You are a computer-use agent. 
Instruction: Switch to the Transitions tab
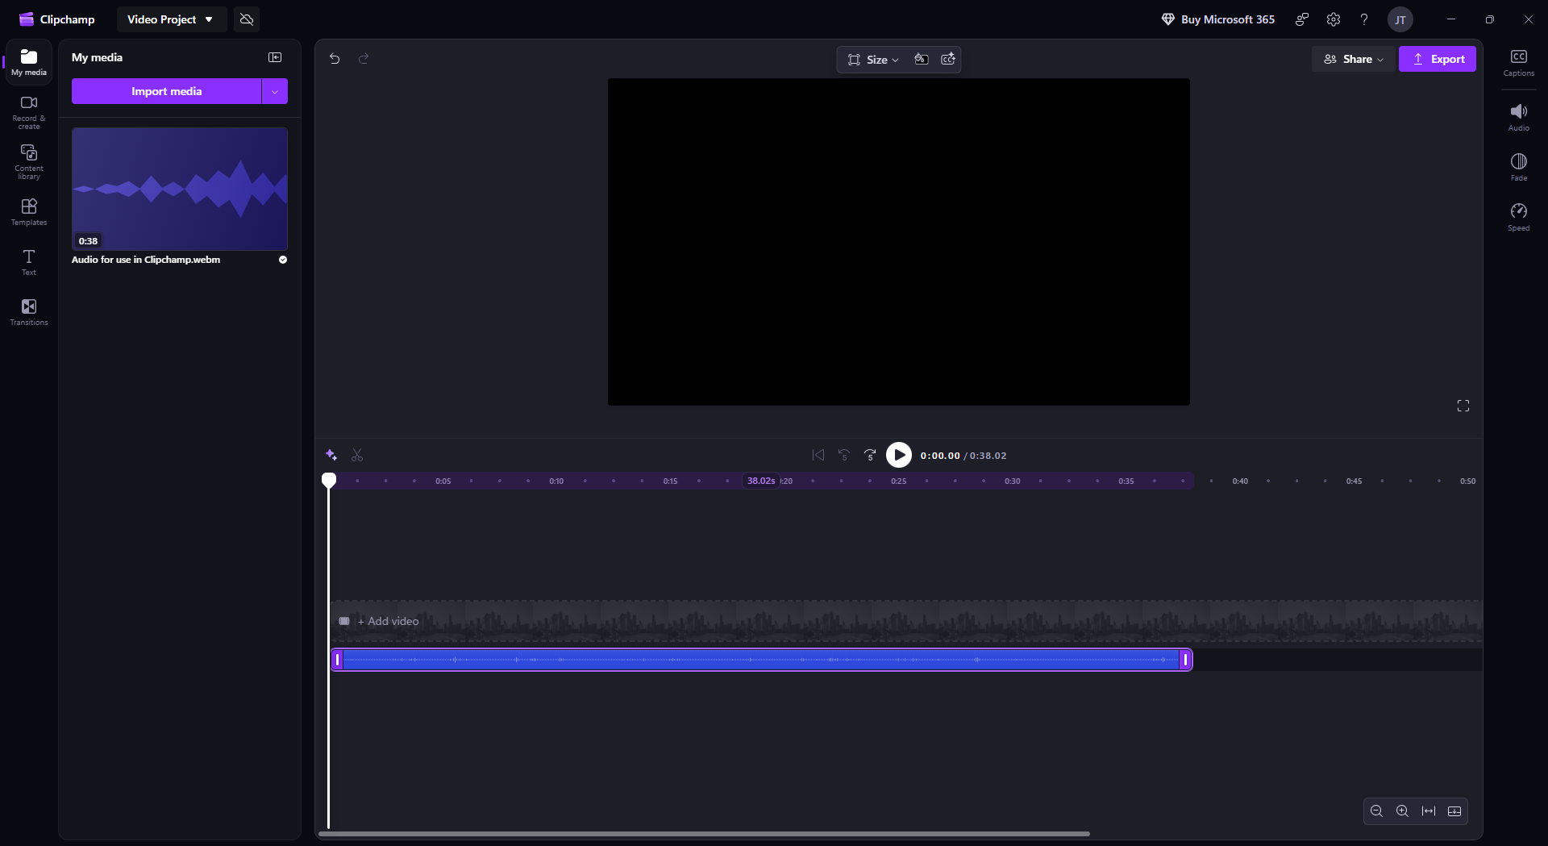point(29,311)
